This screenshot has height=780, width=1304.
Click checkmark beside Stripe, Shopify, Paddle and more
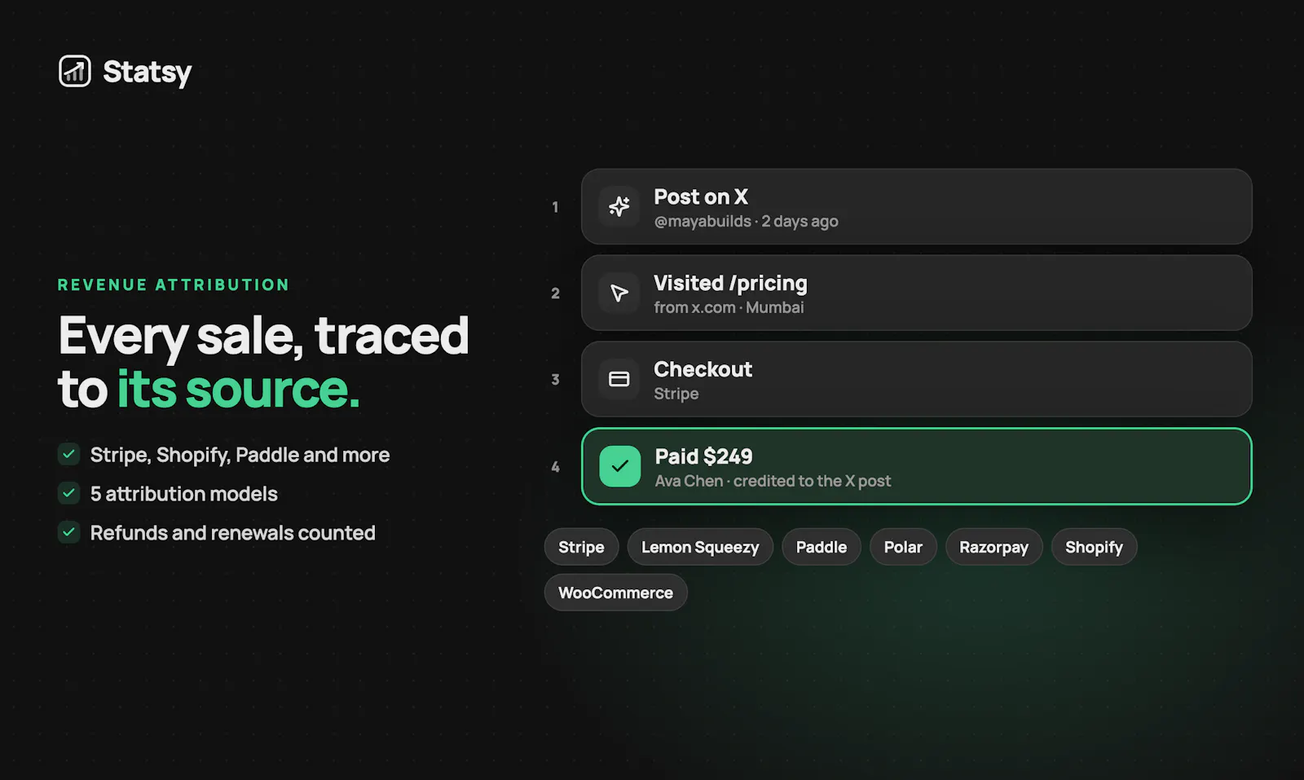(69, 454)
